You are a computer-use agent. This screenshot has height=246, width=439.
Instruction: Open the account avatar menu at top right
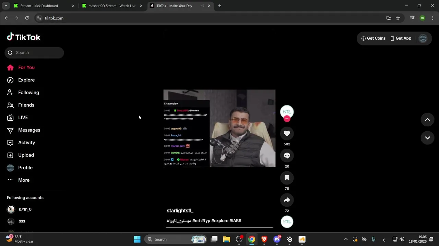[x=423, y=38]
